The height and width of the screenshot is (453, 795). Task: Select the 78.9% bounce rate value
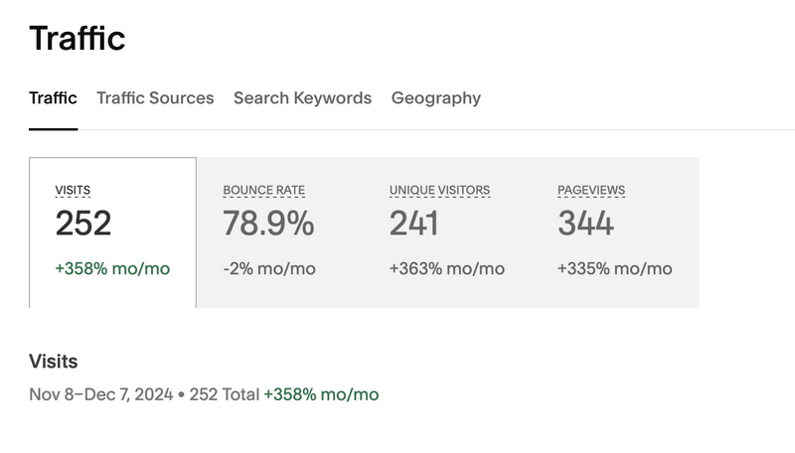point(268,224)
